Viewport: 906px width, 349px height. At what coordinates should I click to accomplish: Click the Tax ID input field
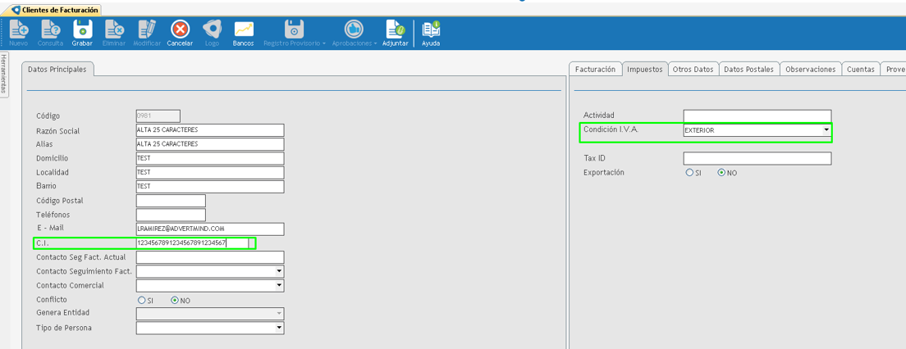click(x=757, y=158)
